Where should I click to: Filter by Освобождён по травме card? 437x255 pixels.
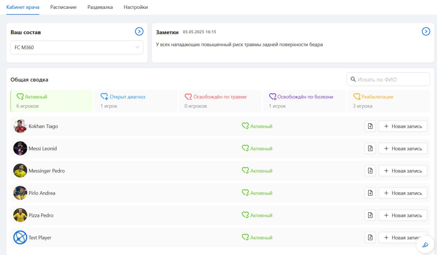(x=220, y=101)
